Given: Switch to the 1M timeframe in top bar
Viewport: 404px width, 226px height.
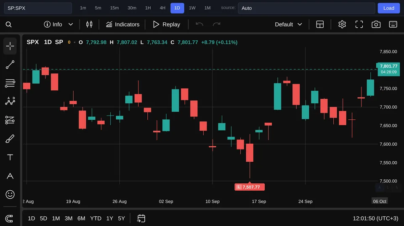Looking at the screenshot, I should click(207, 8).
